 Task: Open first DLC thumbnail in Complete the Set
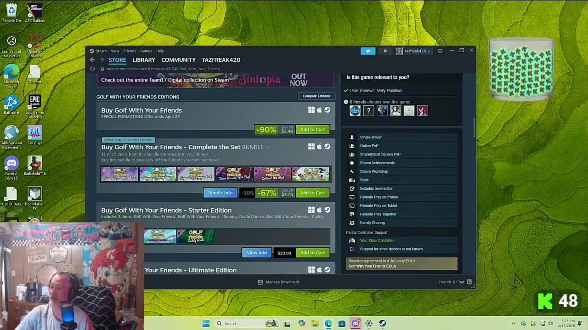tap(119, 174)
